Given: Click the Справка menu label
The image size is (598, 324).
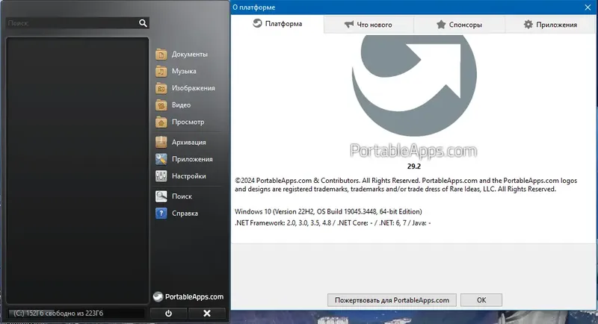Looking at the screenshot, I should [x=185, y=214].
